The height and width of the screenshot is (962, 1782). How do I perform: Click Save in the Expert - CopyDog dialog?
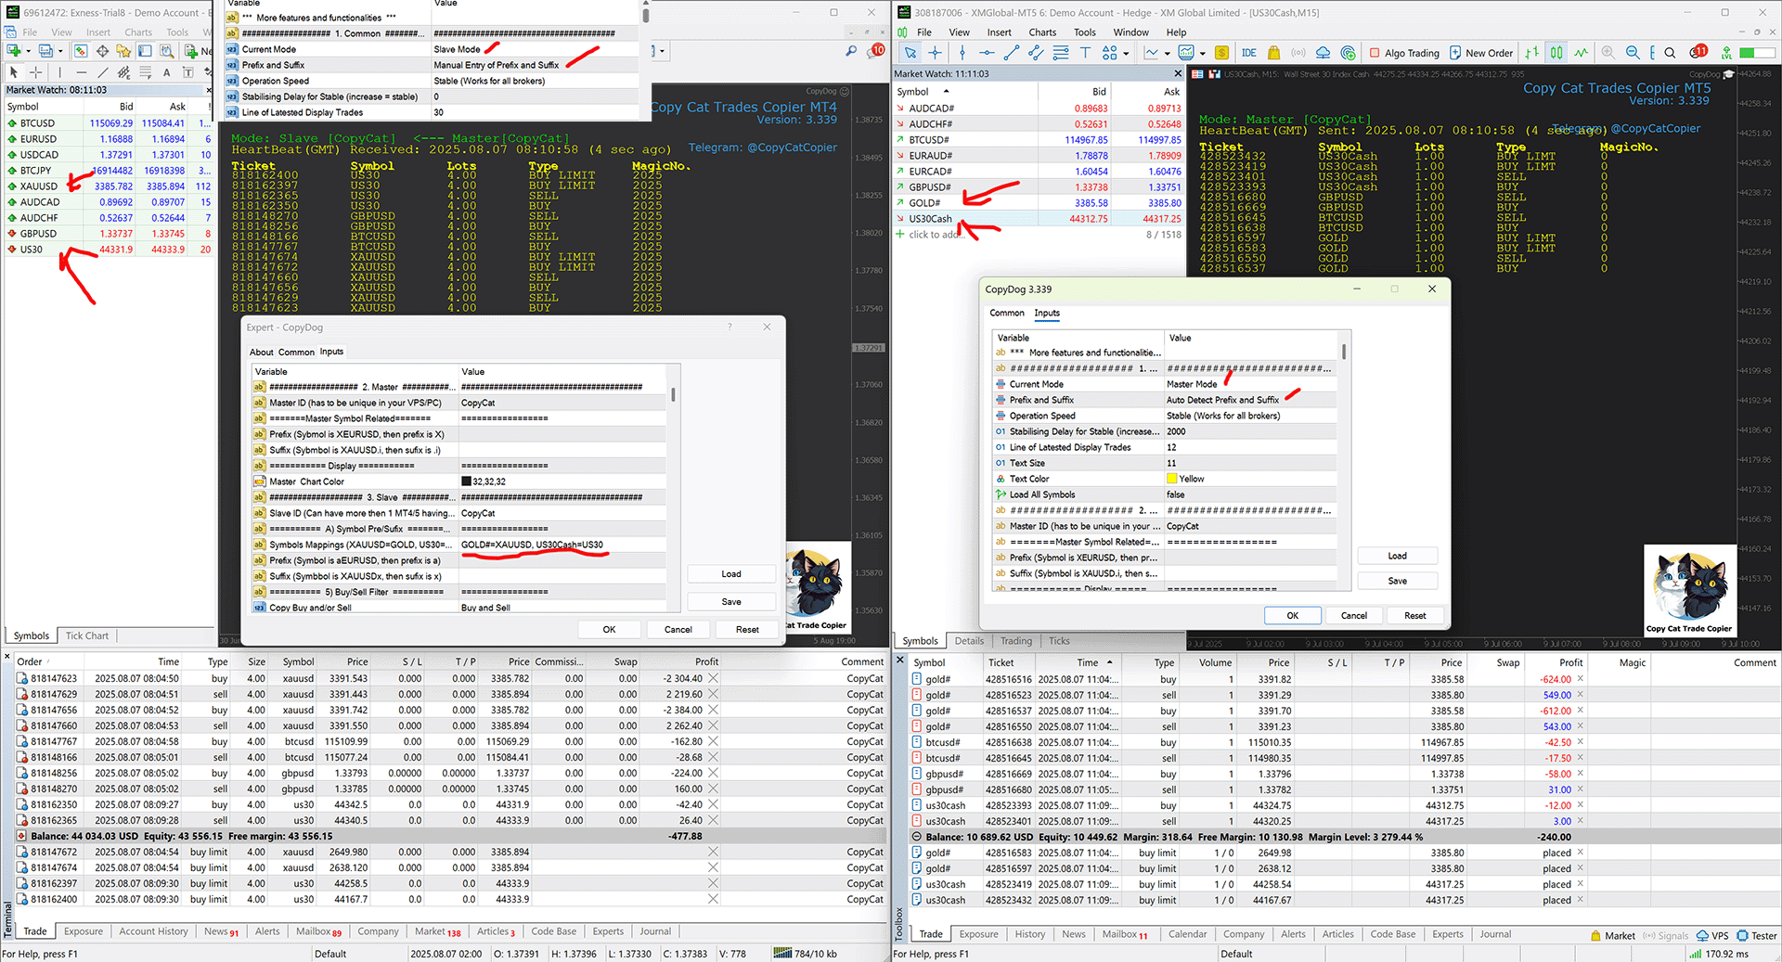click(731, 601)
